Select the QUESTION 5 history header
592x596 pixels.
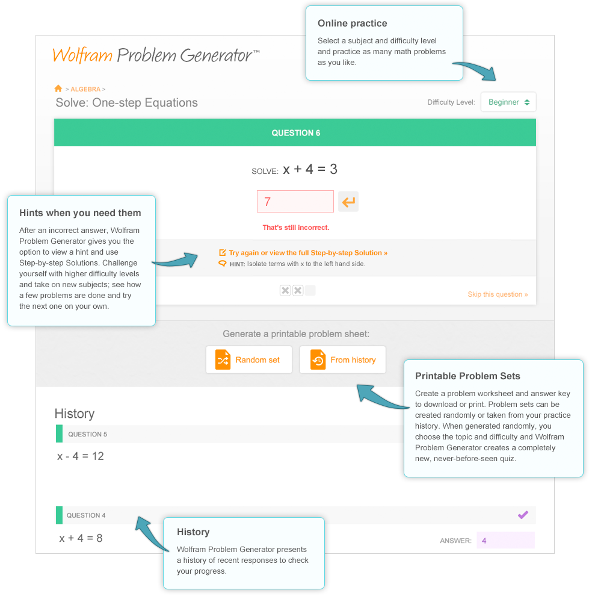[x=229, y=434]
